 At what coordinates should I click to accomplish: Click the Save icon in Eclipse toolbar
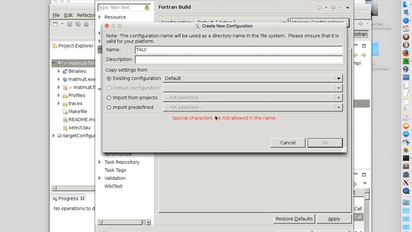point(70,24)
